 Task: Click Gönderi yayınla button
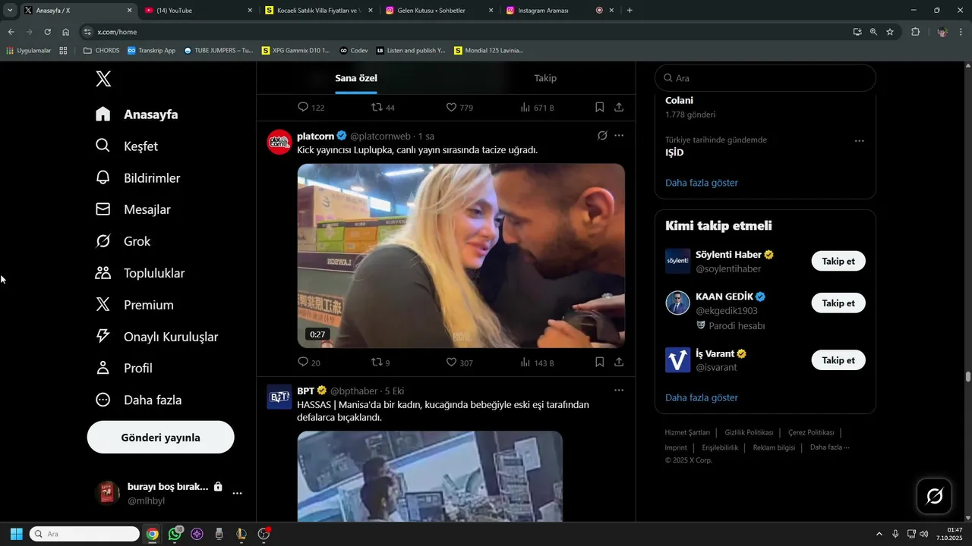[161, 438]
